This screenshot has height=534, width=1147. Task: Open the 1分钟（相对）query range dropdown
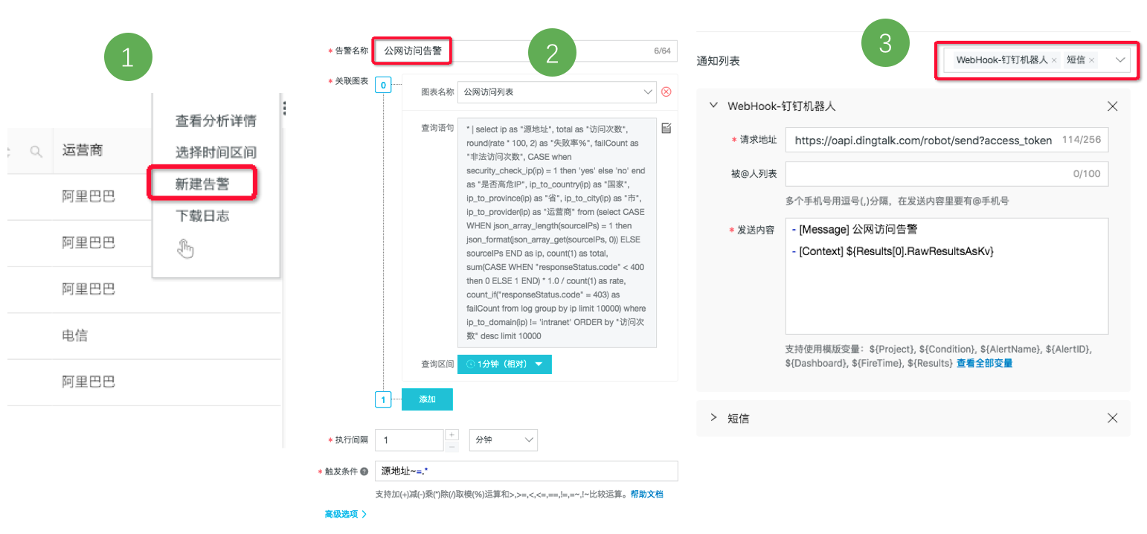pyautogui.click(x=506, y=364)
